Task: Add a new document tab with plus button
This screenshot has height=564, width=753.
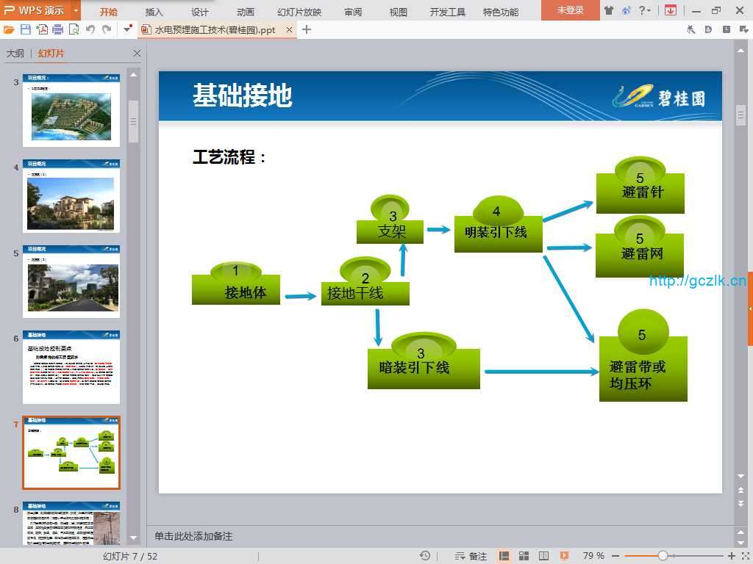Action: (x=307, y=29)
